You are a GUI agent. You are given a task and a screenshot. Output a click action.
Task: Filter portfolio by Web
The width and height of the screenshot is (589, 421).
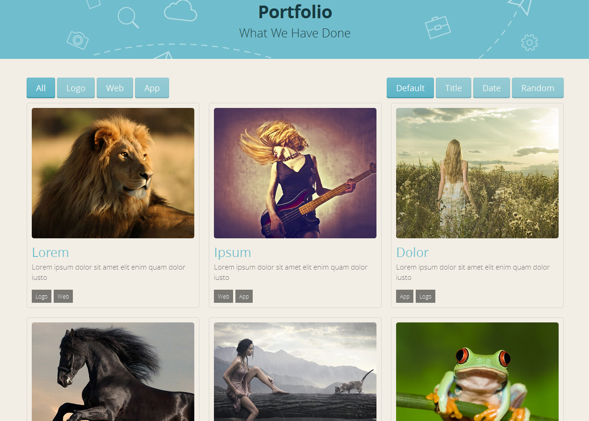[115, 88]
